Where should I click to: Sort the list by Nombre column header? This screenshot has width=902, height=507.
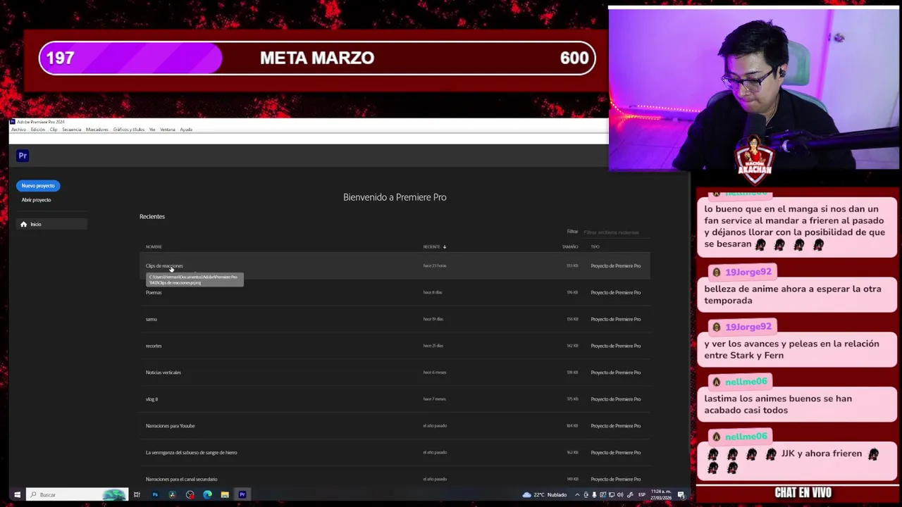154,246
